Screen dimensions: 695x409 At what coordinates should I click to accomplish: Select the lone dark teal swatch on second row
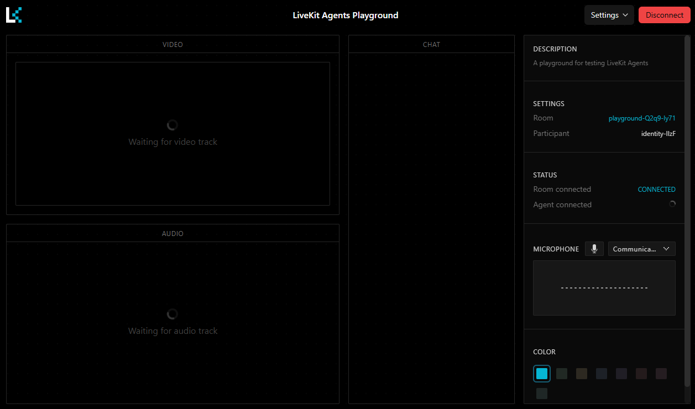542,394
